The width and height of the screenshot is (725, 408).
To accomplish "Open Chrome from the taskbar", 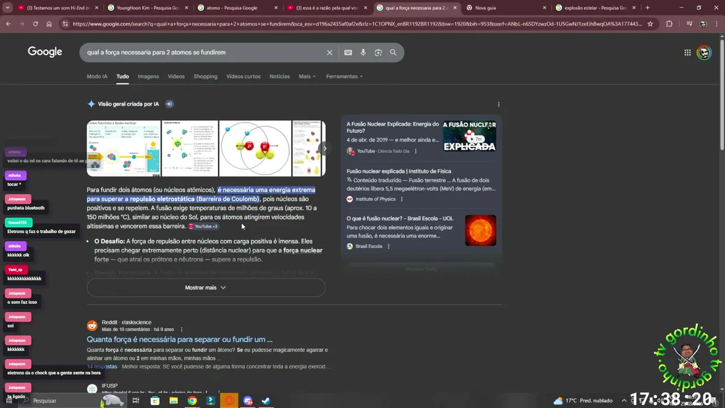I will pos(192,401).
